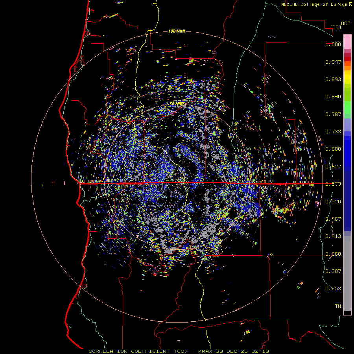Viewport: 354px width, 354px height.
Task: Select the 0.893 legend value
Action: click(x=333, y=79)
